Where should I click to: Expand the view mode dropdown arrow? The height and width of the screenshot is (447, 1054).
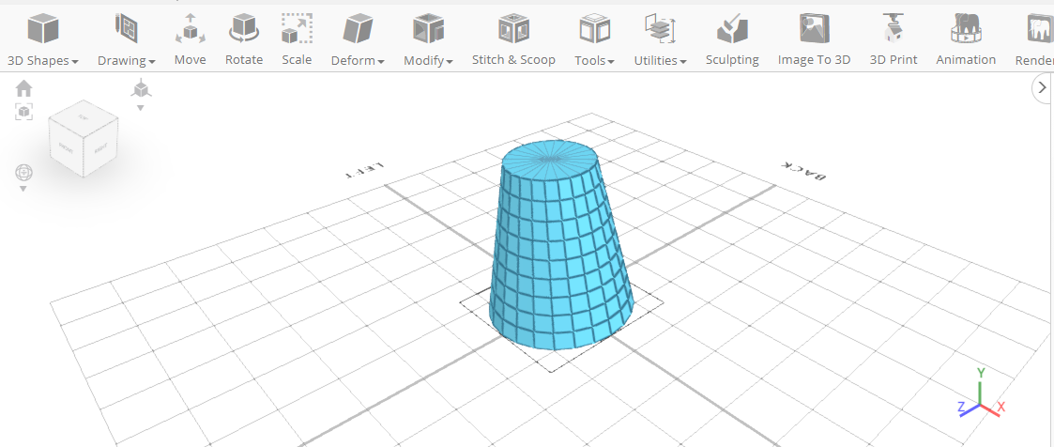(141, 108)
